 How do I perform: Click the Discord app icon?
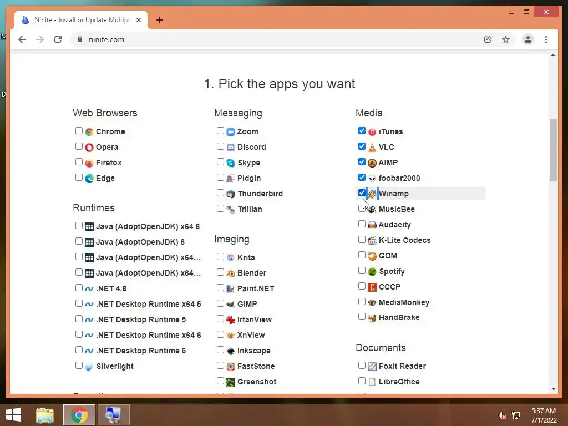231,148
